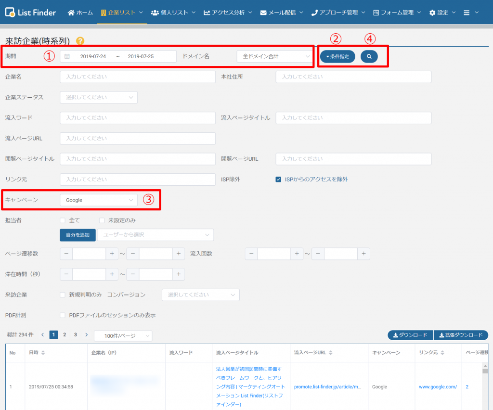Enable 新規判明のみ checkbox
The width and height of the screenshot is (493, 410).
pos(63,295)
